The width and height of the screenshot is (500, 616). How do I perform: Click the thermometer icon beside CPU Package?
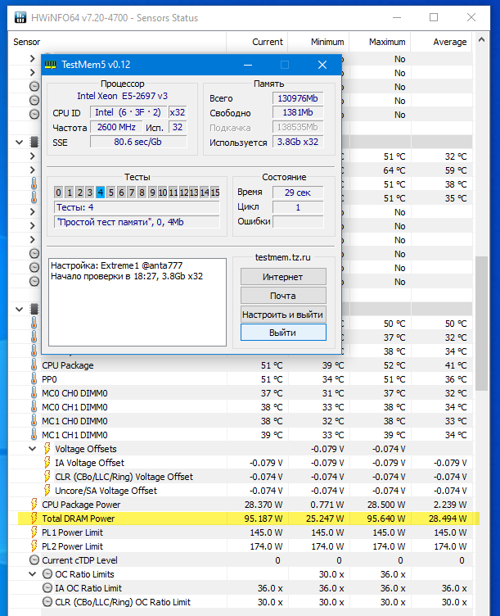pyautogui.click(x=34, y=365)
